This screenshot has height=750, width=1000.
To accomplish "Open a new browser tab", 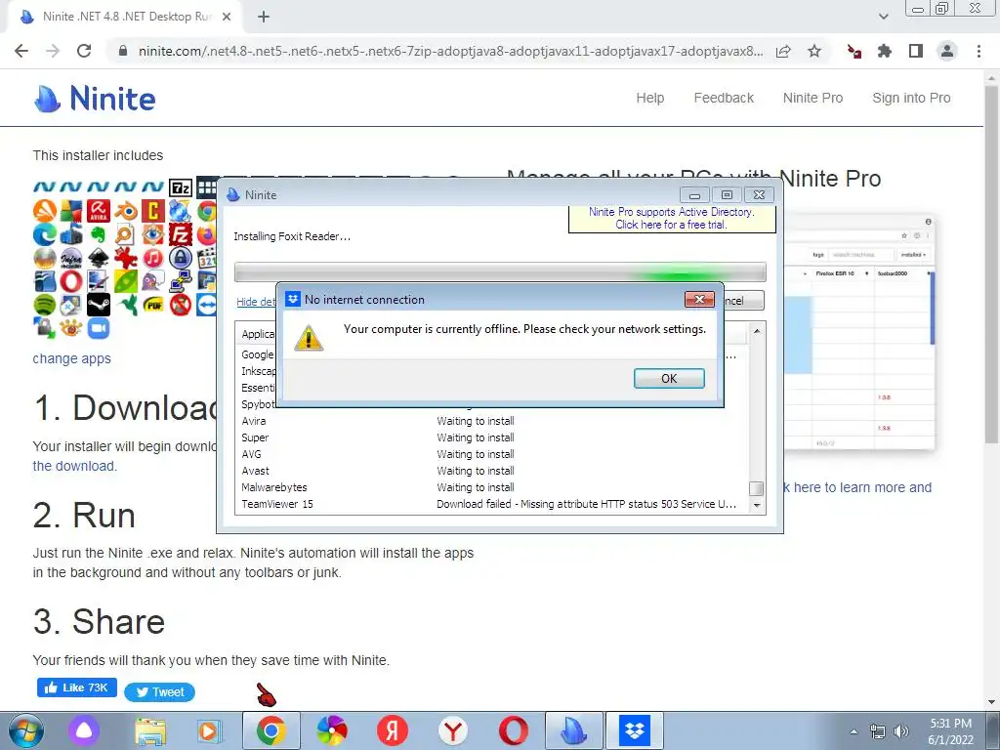I will [x=264, y=18].
